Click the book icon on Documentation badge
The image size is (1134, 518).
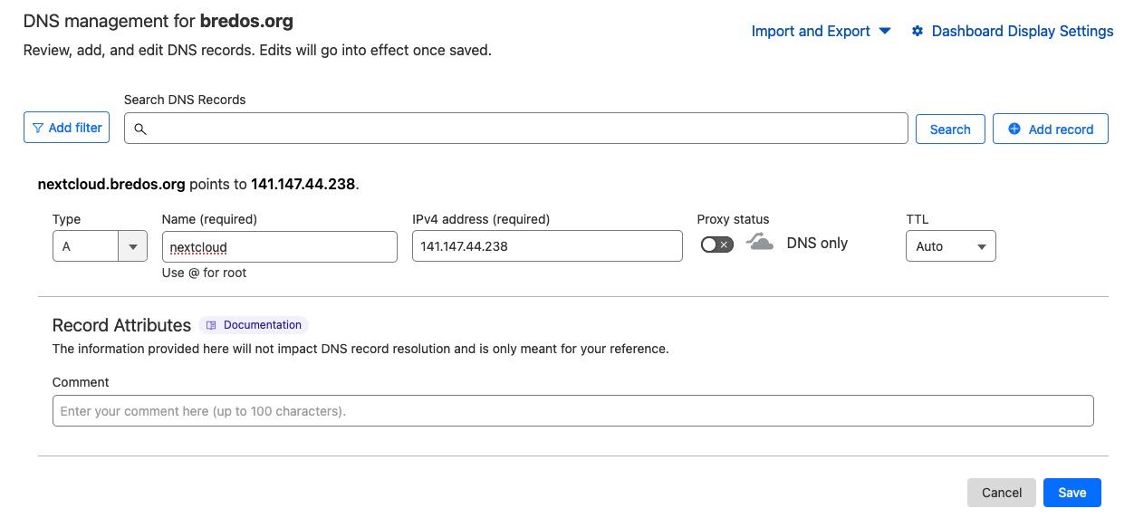[212, 325]
